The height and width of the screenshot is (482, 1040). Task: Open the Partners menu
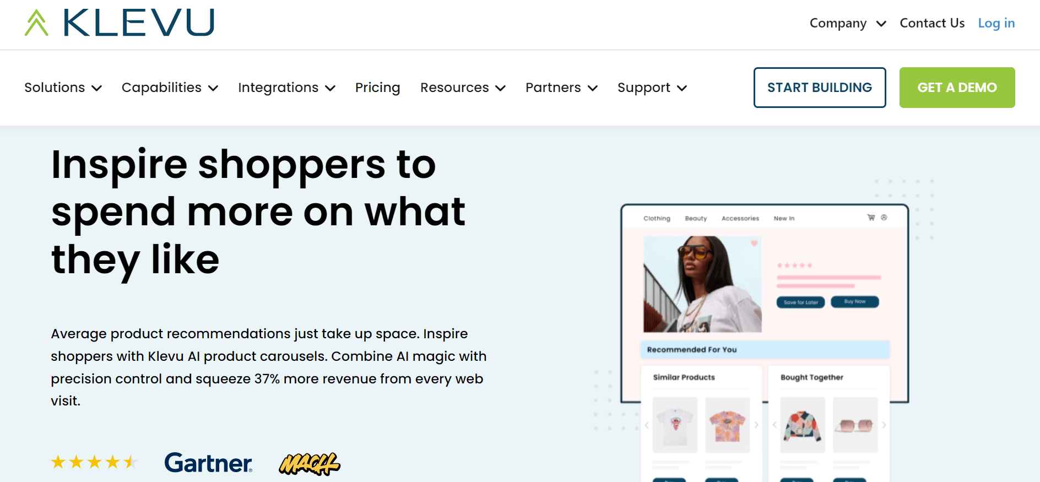coord(562,88)
